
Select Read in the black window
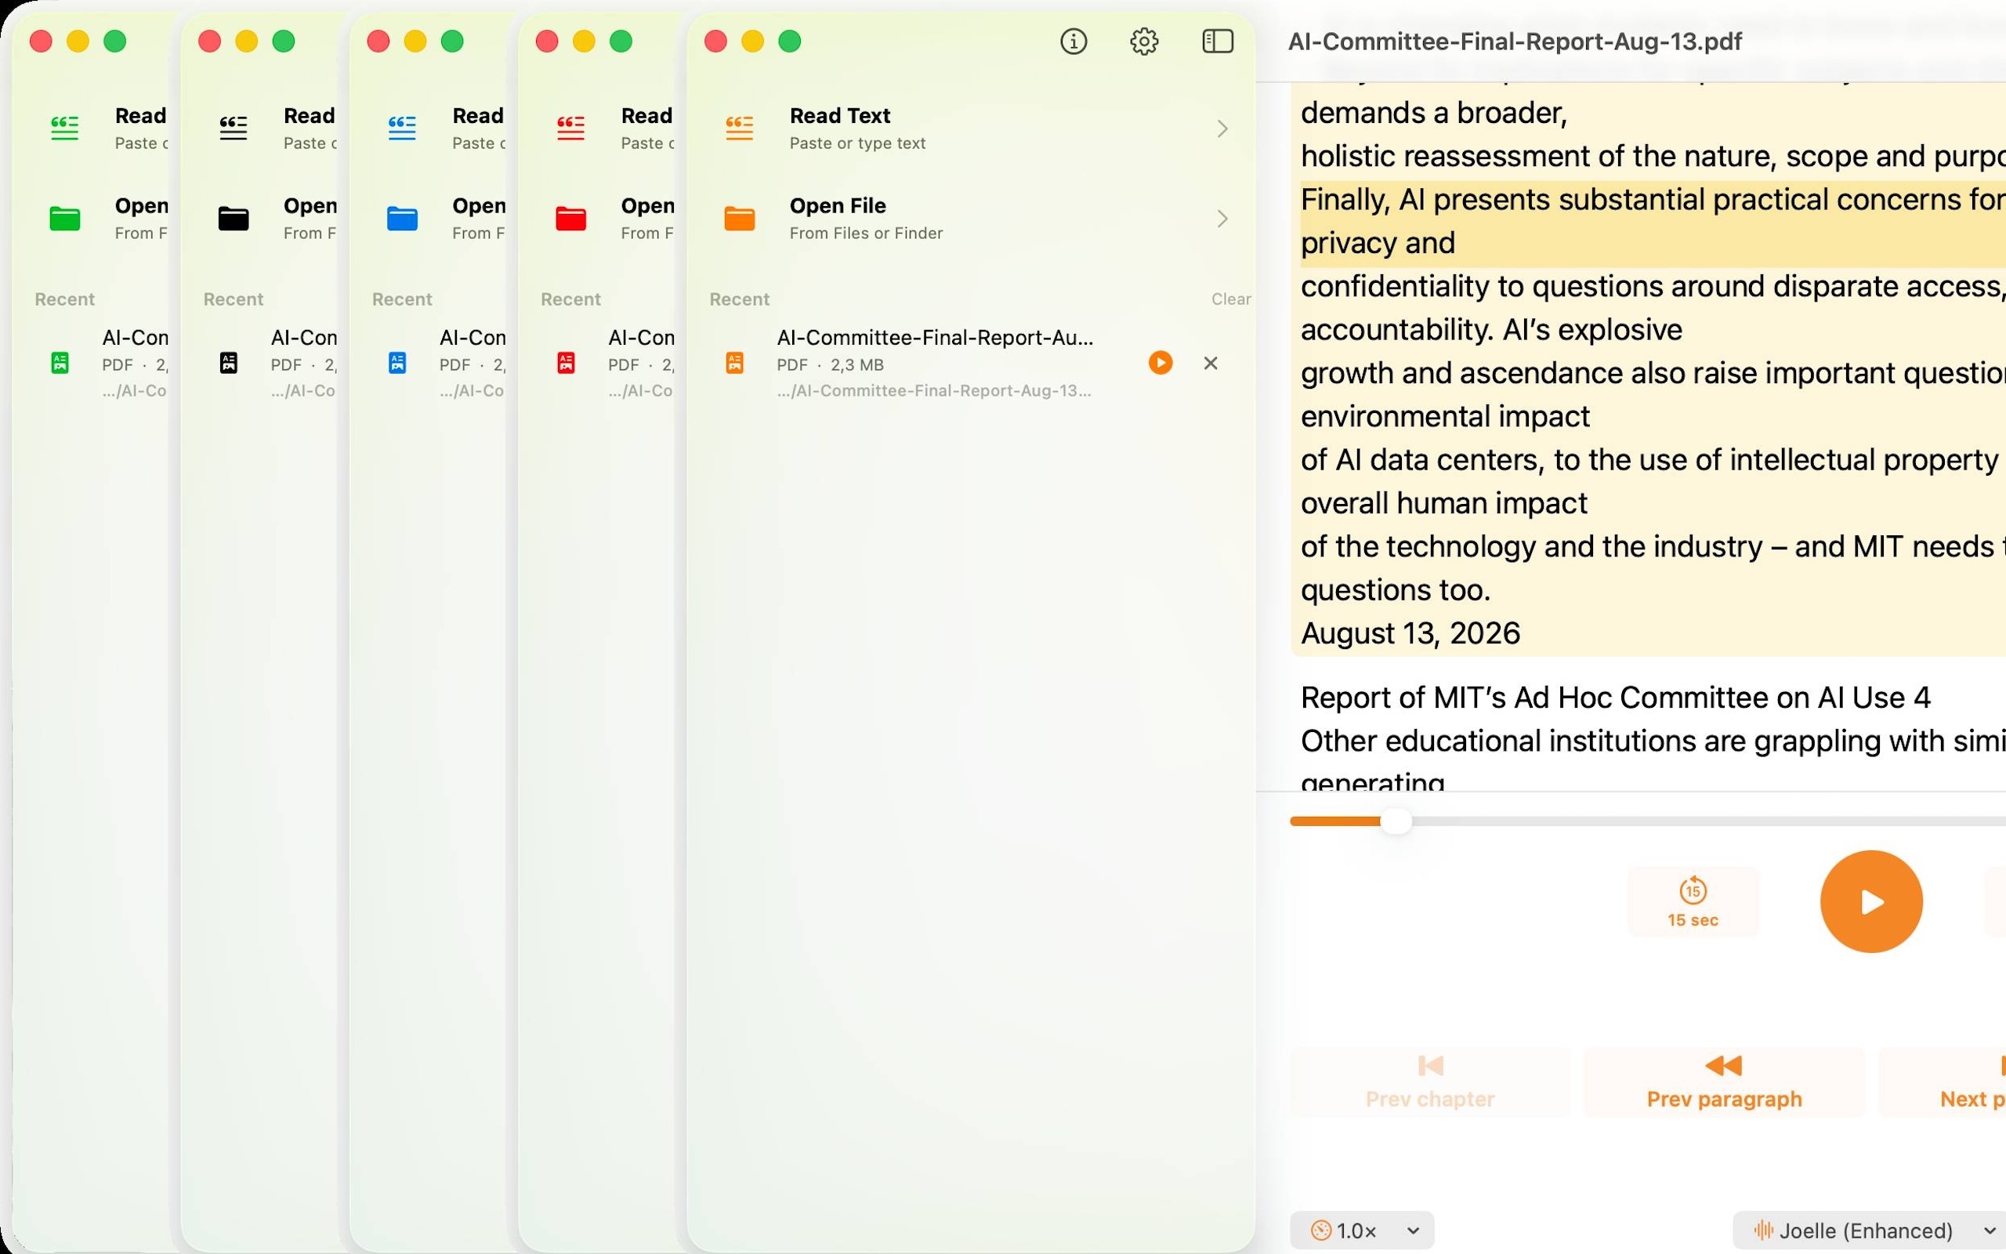click(x=277, y=129)
